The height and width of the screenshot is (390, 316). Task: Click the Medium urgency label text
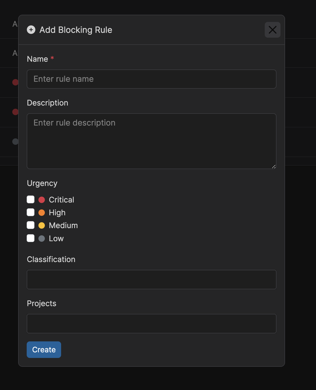point(63,225)
